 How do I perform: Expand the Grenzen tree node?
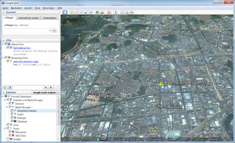7,104
